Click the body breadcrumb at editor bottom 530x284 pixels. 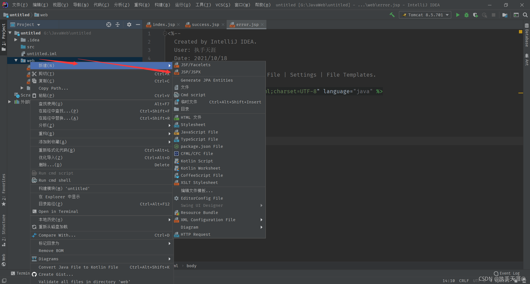click(x=191, y=266)
